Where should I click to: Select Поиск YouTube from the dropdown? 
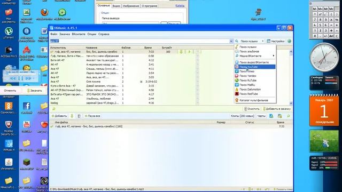255,67
